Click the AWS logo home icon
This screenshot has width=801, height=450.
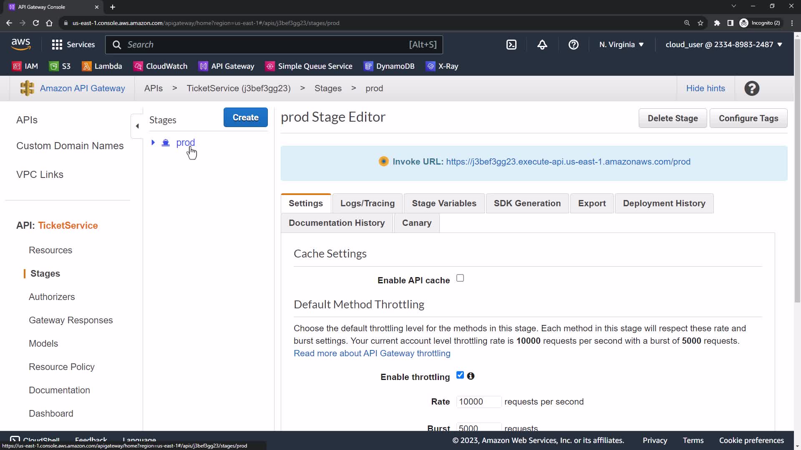(21, 44)
